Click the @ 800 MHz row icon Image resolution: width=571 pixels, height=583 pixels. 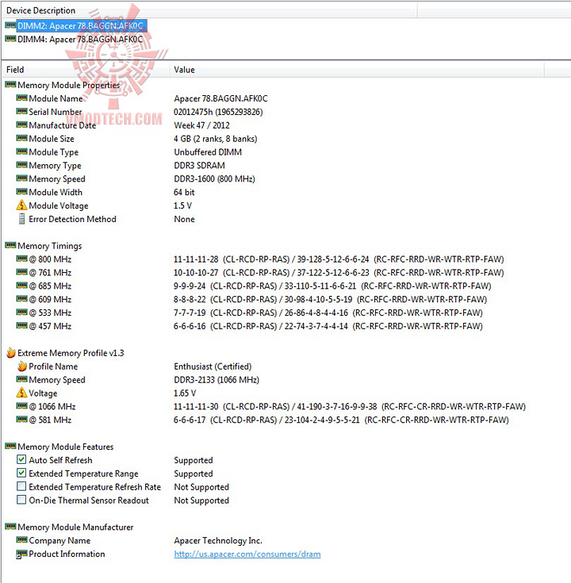coord(22,259)
